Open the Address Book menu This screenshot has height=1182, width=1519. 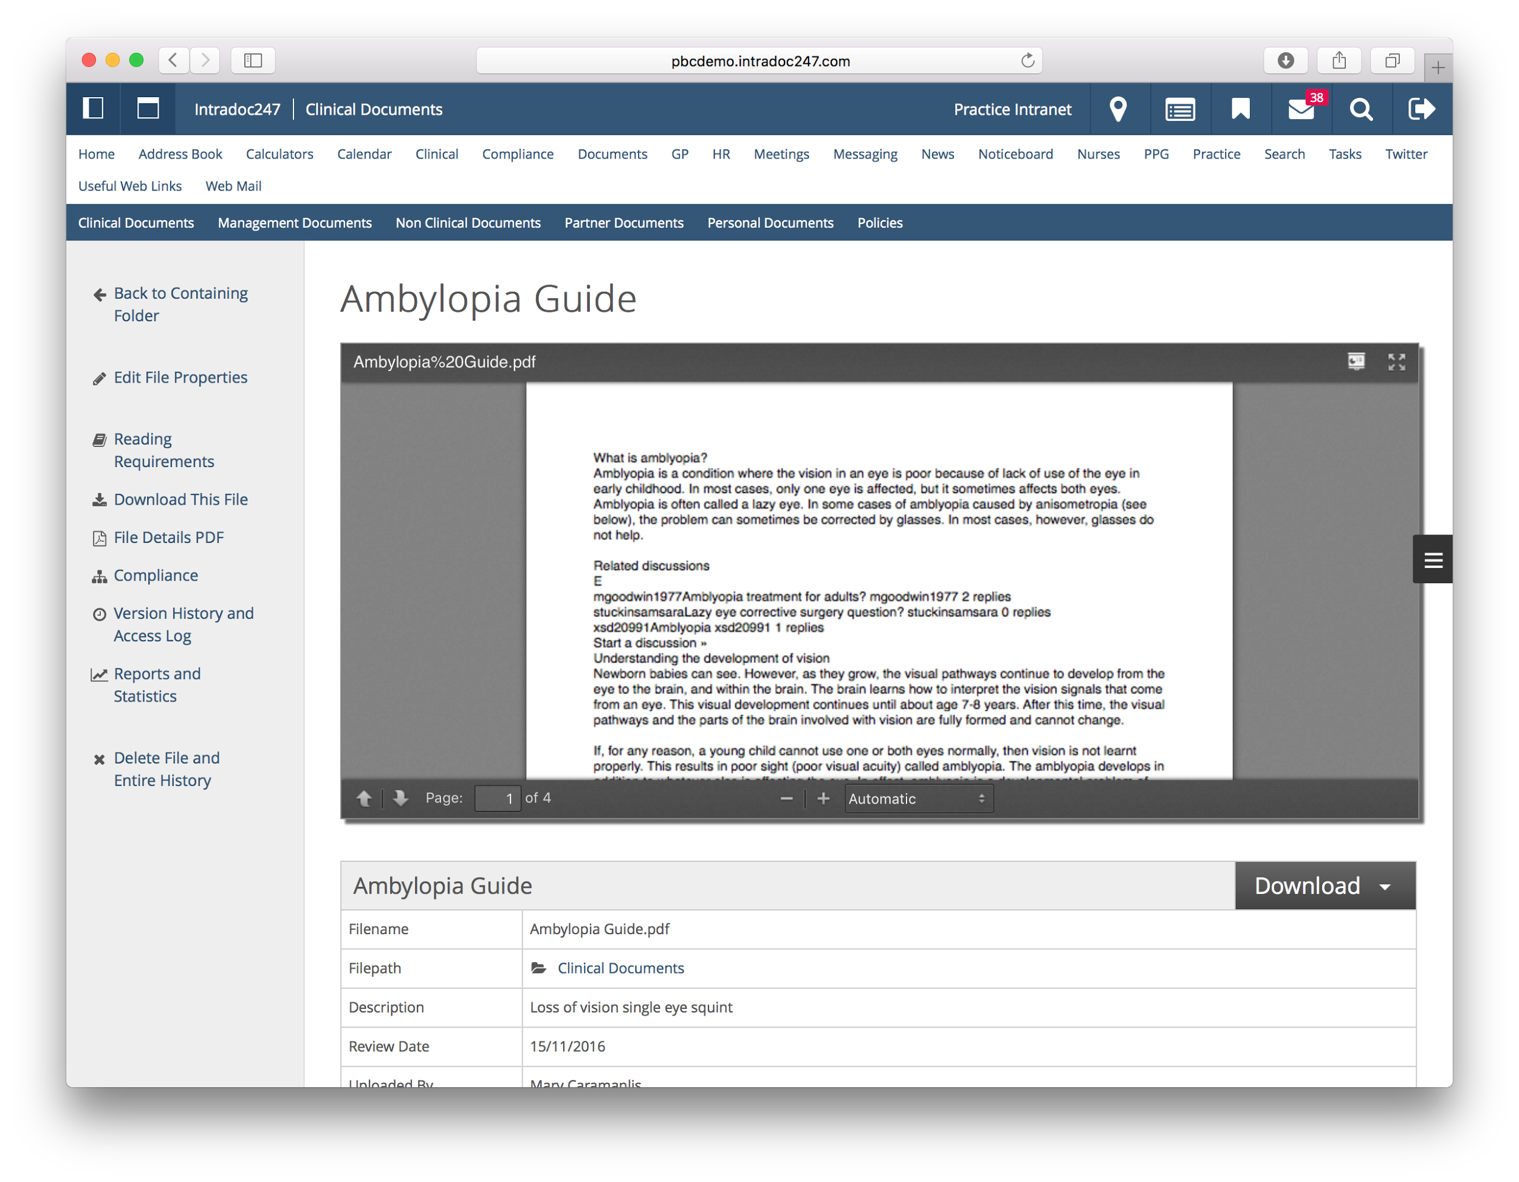tap(180, 154)
